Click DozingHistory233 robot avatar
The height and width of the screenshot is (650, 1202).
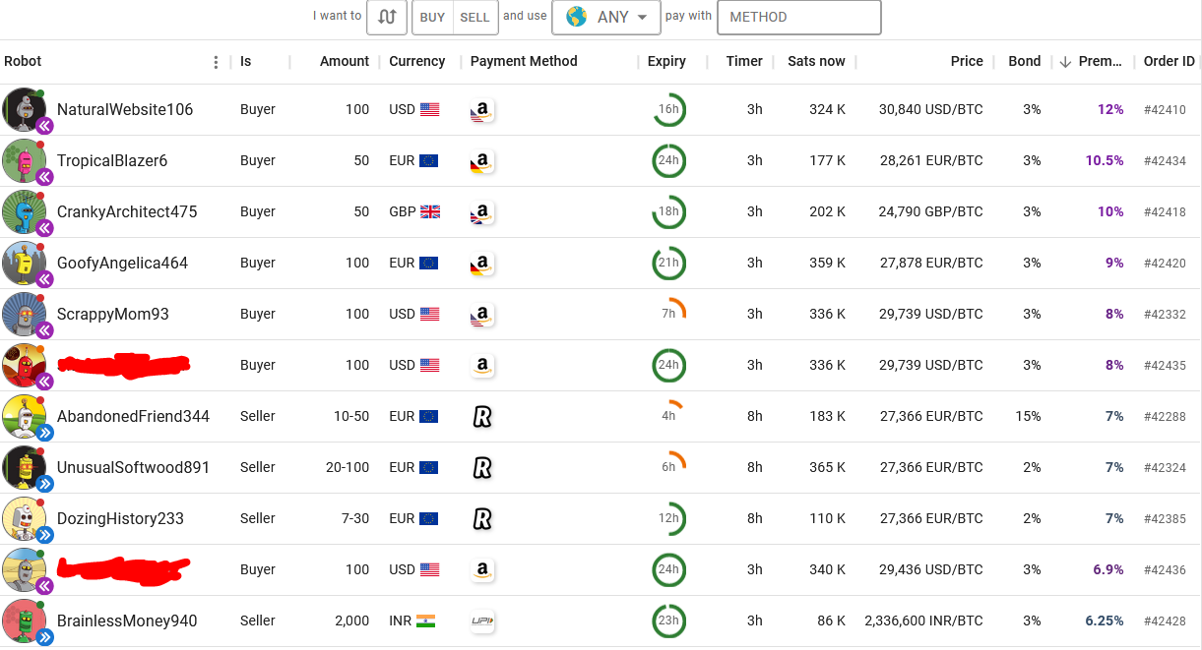coord(25,518)
